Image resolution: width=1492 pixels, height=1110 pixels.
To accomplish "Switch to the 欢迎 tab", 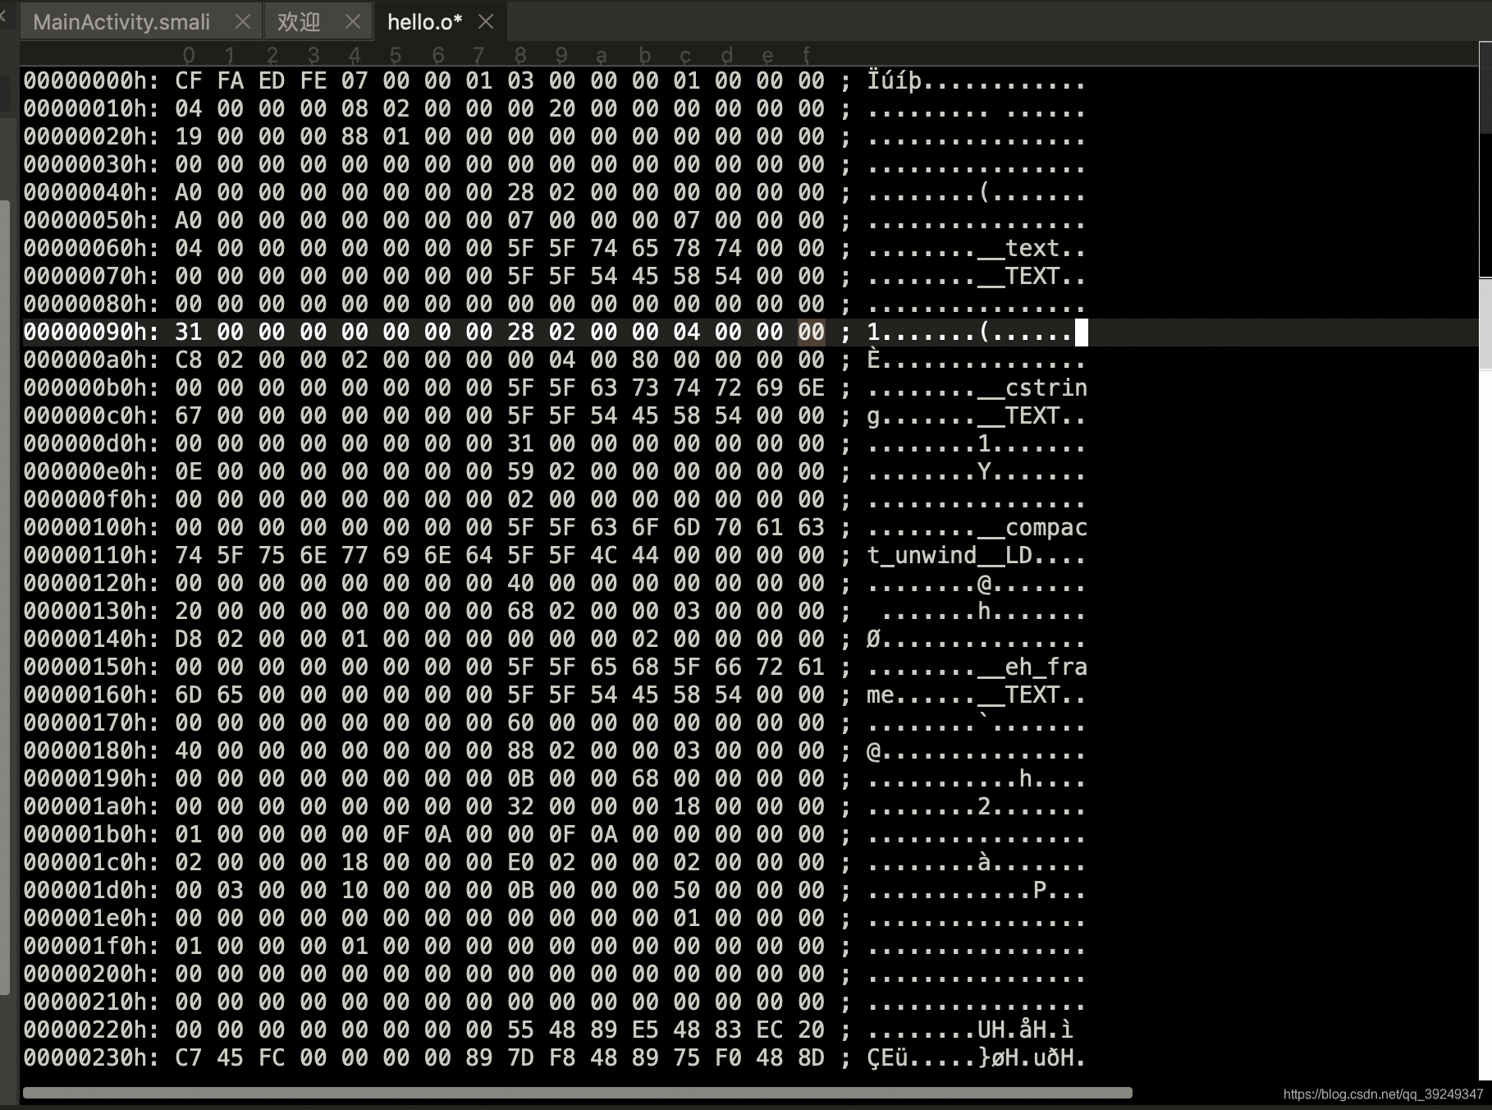I will (x=299, y=22).
